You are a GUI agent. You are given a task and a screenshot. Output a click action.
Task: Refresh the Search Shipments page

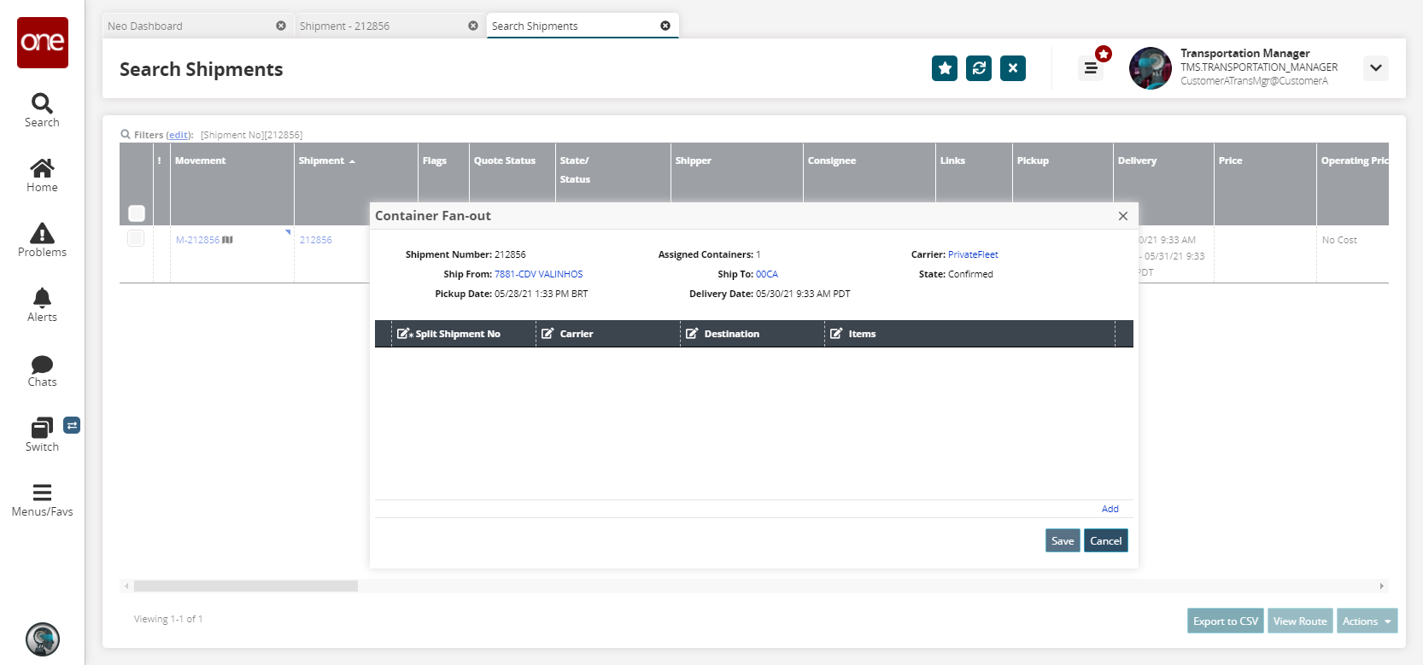pyautogui.click(x=978, y=68)
